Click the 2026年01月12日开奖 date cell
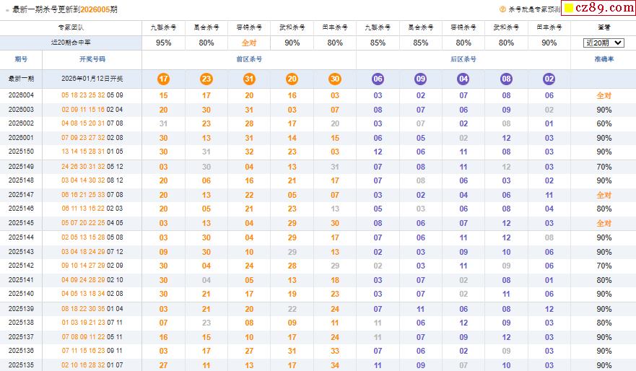 tap(92, 79)
